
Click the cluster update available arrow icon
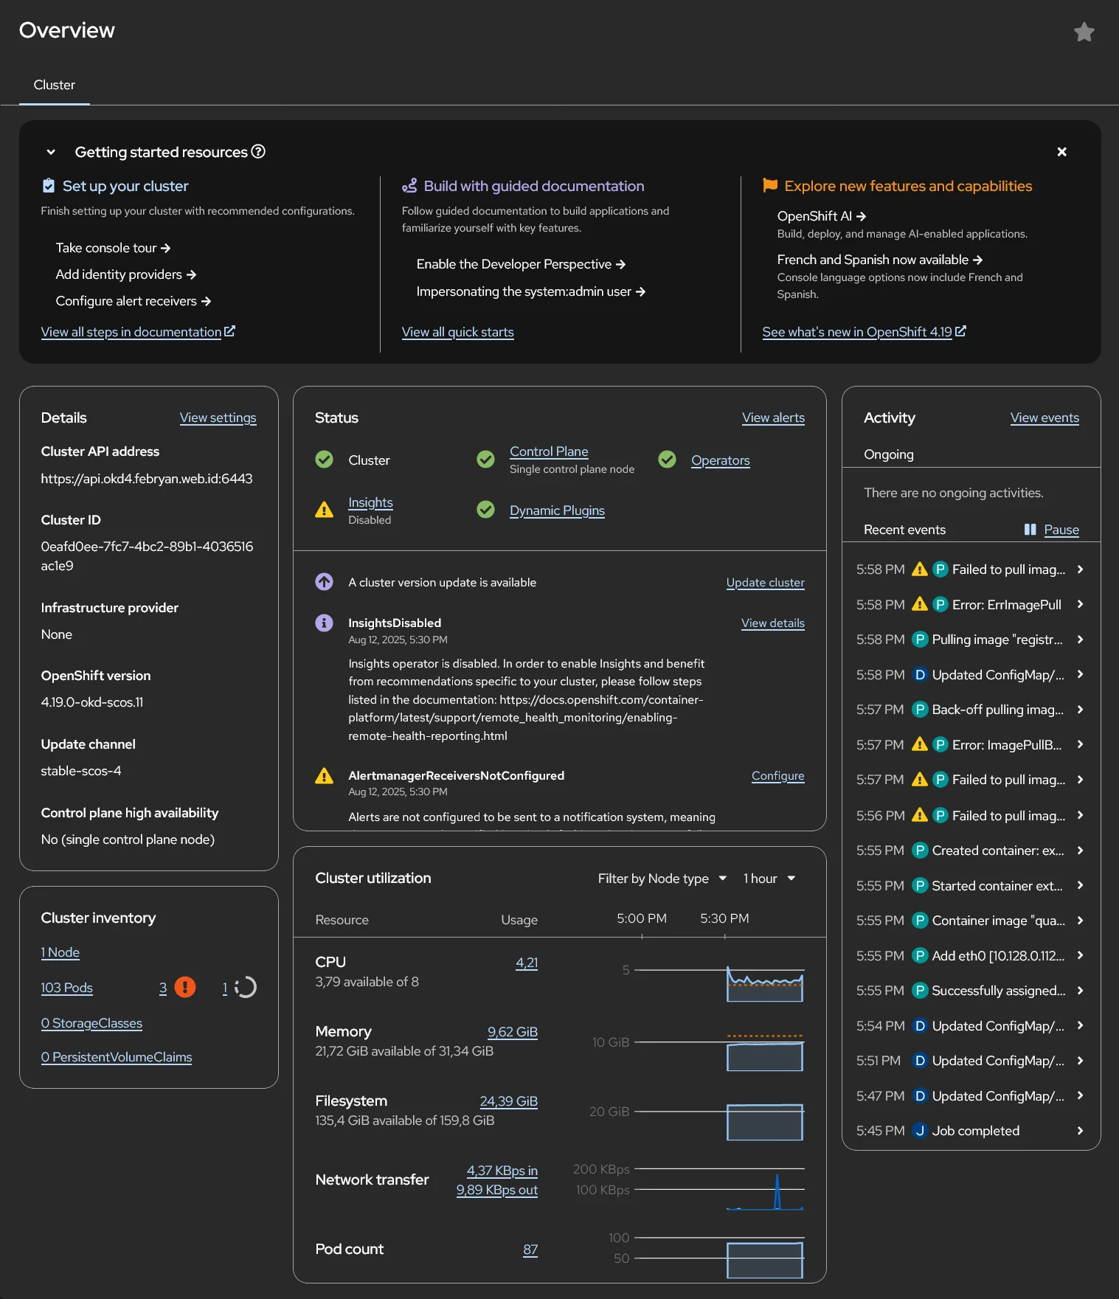tap(324, 582)
